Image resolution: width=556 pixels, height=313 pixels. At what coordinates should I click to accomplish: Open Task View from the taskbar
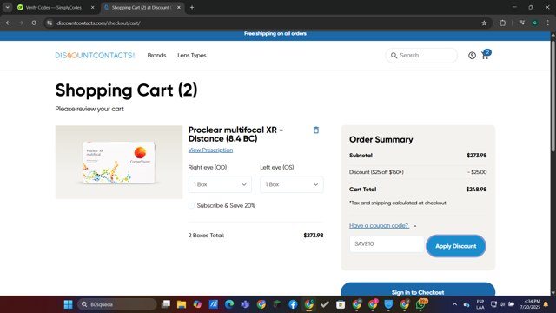(x=166, y=304)
